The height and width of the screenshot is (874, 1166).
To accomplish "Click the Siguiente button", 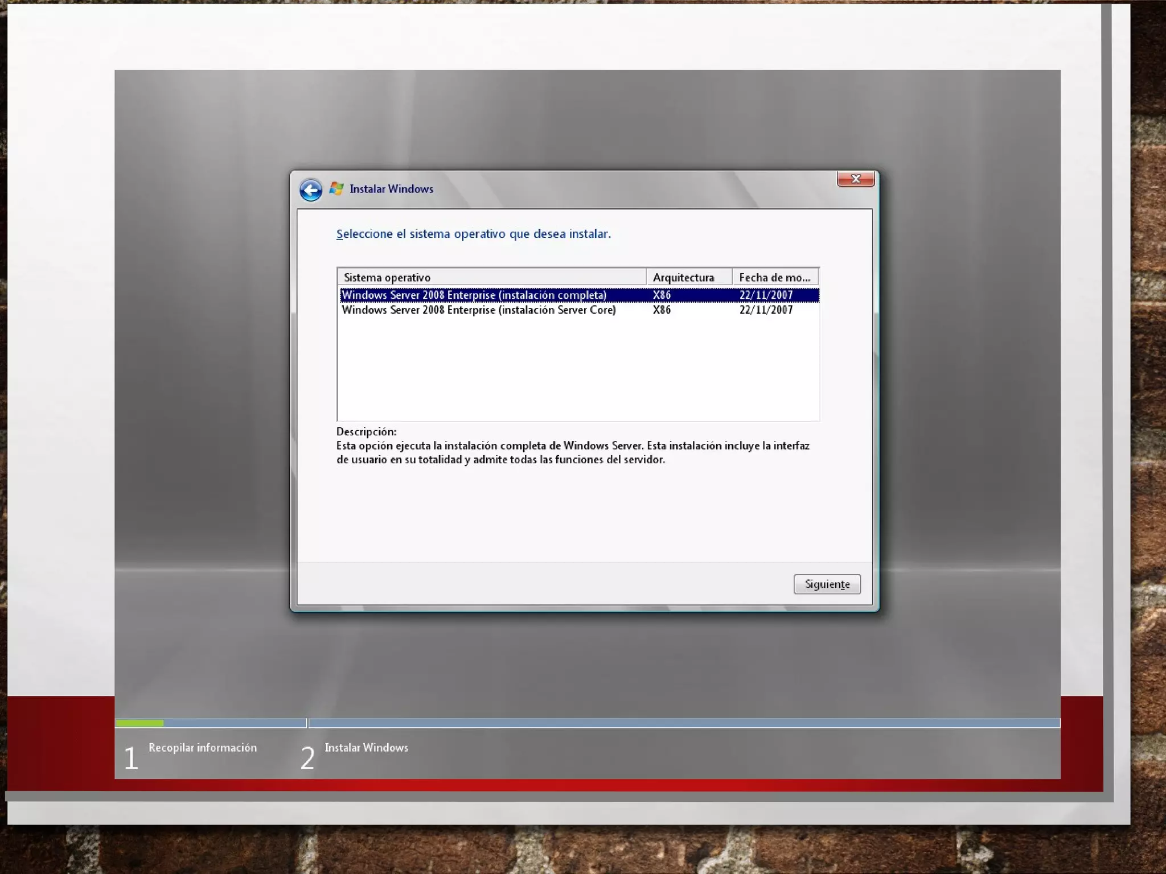I will [827, 584].
